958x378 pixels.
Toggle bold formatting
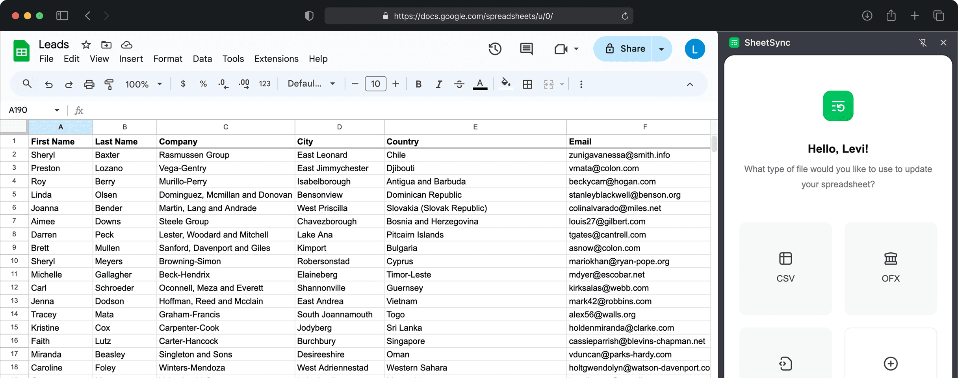point(418,84)
